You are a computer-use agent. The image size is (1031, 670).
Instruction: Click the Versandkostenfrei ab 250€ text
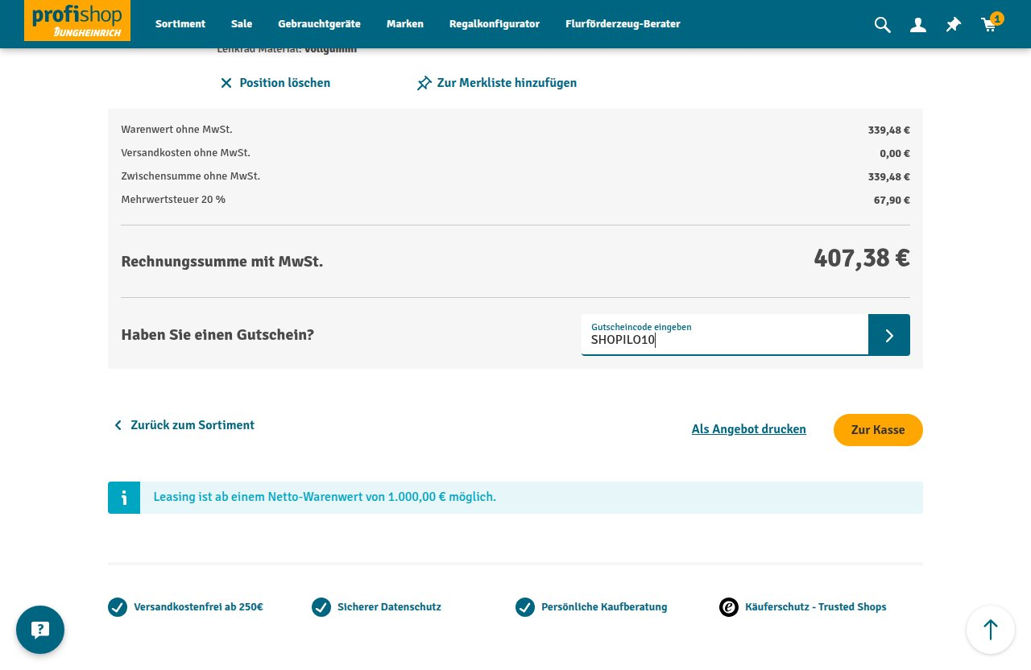click(198, 607)
